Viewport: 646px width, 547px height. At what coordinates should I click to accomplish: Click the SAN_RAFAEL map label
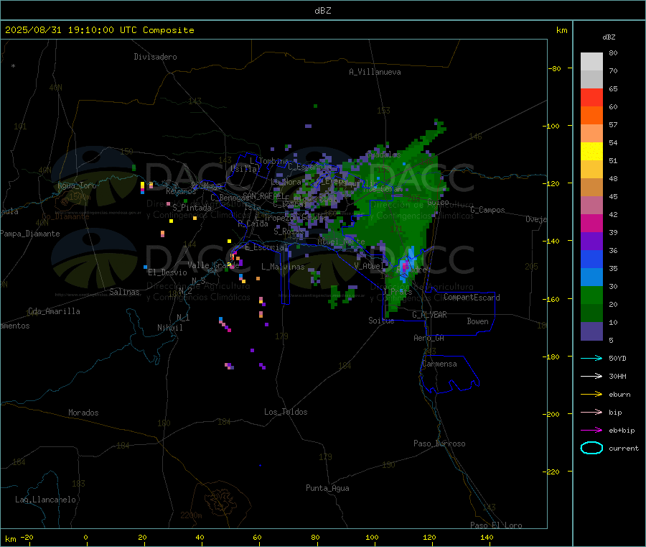263,195
